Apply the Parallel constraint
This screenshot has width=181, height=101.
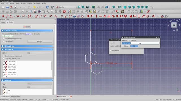point(105,16)
